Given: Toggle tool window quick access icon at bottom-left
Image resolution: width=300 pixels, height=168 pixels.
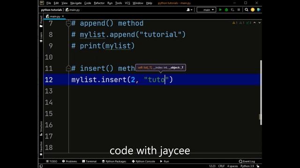Looking at the screenshot, I should pos(41,166).
